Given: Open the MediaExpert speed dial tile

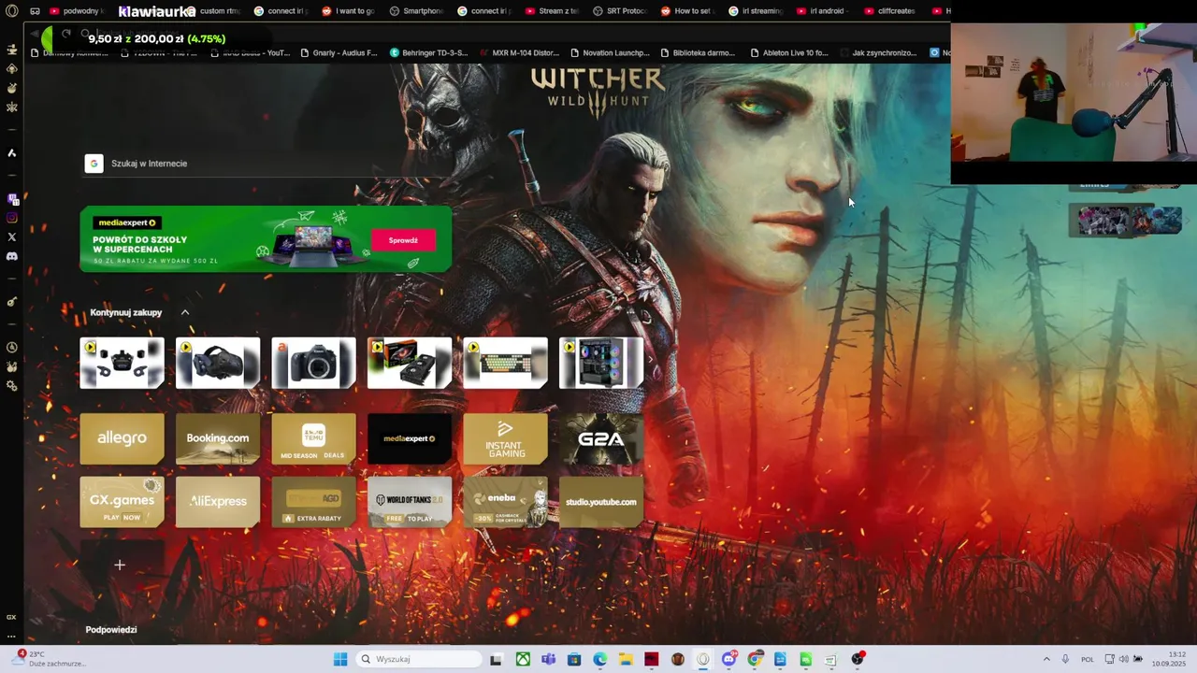Looking at the screenshot, I should tap(410, 438).
